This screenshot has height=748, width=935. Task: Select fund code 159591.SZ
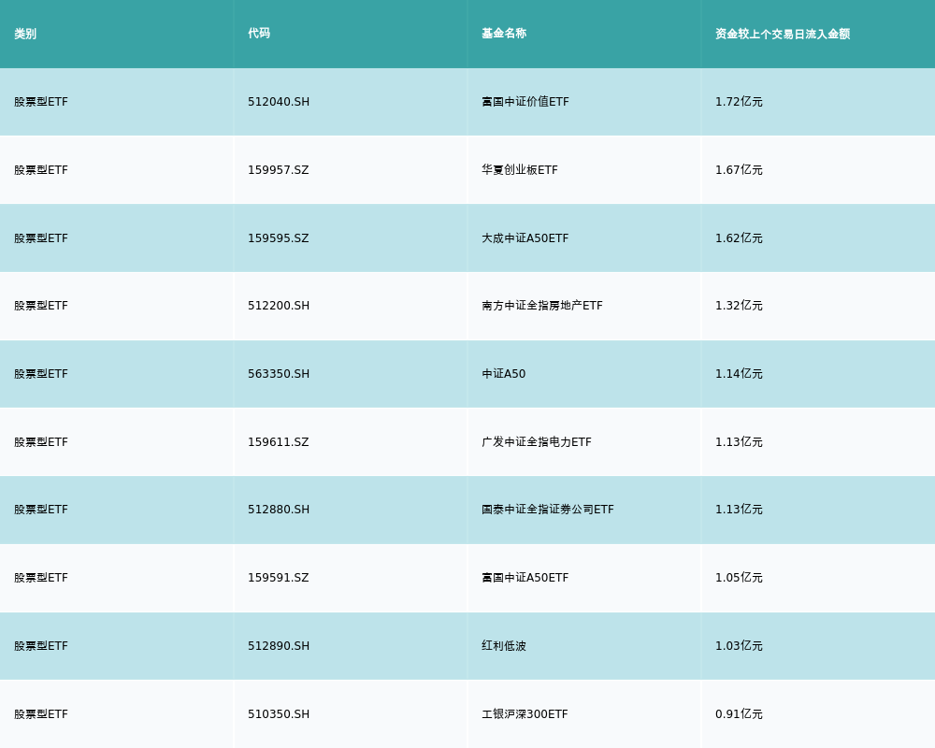tap(279, 578)
